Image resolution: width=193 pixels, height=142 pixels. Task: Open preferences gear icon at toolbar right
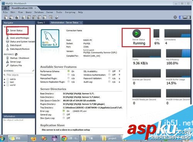175,17
